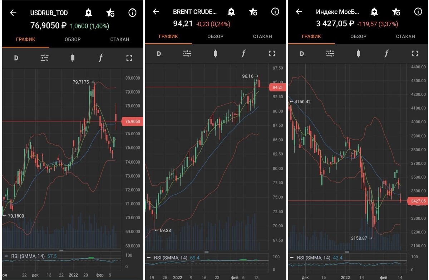Viewport: 429px width, 280px height.
Task: Open chart settings sliders in BRENT panel
Action: (187, 54)
